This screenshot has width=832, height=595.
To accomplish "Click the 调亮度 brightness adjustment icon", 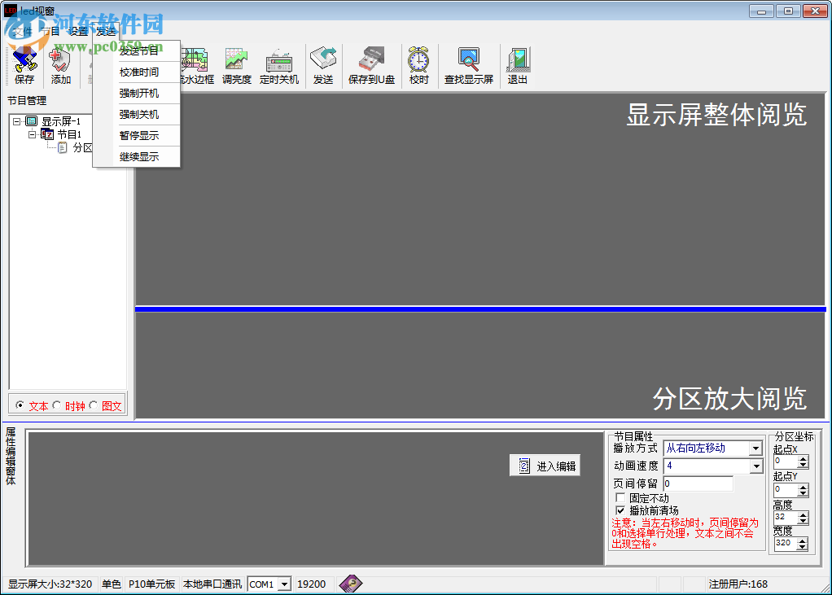I will tap(236, 65).
